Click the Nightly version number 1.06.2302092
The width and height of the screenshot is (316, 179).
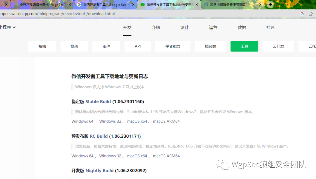131,171
